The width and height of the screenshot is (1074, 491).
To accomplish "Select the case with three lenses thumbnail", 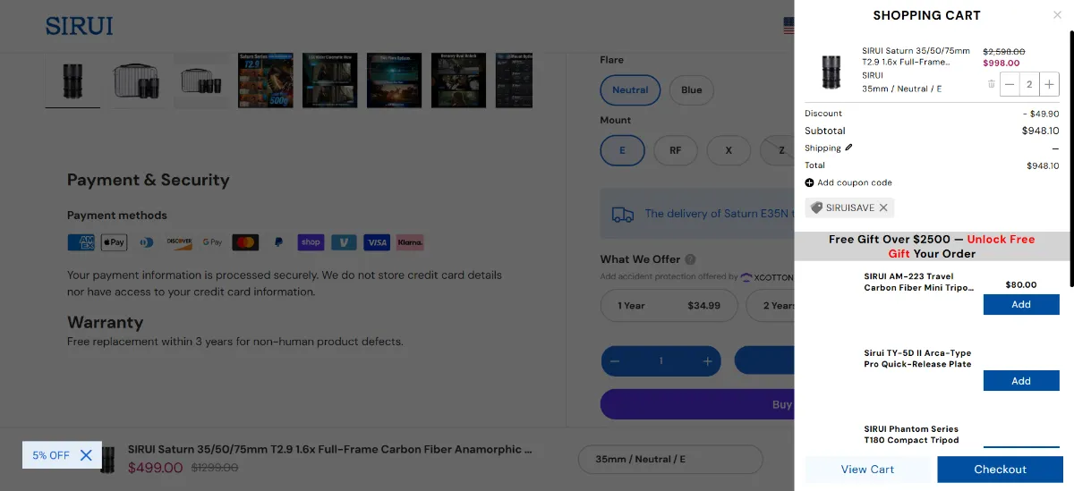I will tap(201, 80).
